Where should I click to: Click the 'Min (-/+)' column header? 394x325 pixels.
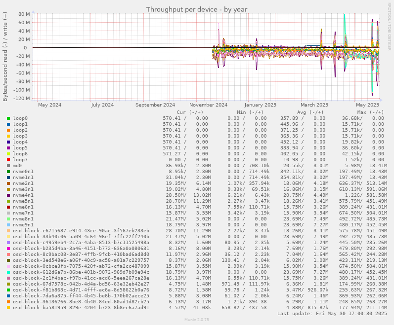pyautogui.click(x=250, y=112)
